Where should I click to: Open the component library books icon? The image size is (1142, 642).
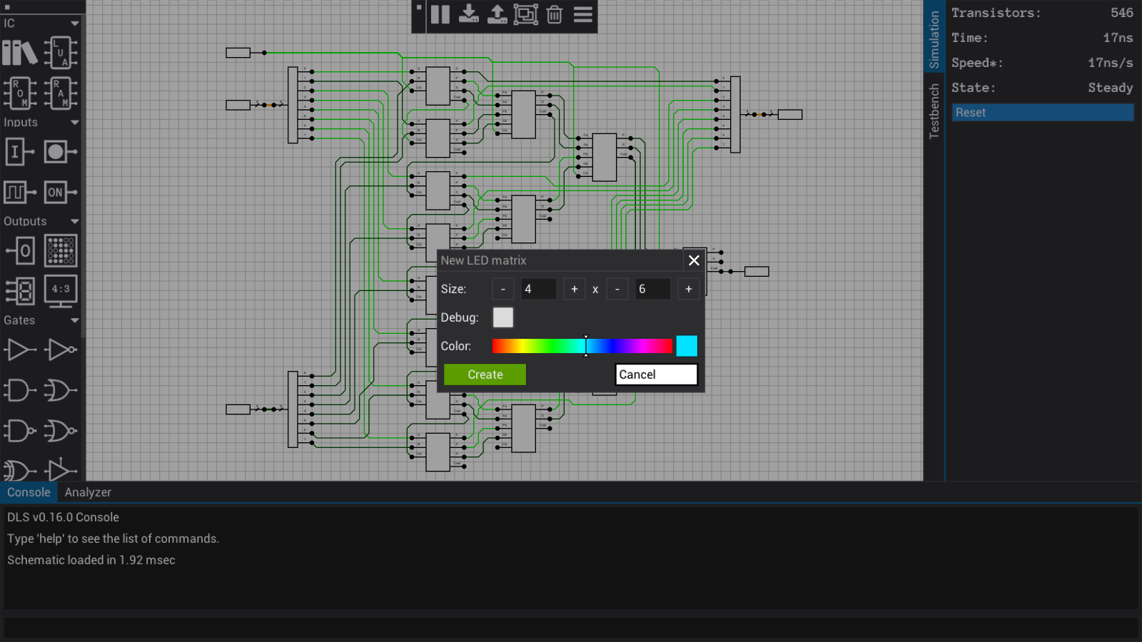20,53
